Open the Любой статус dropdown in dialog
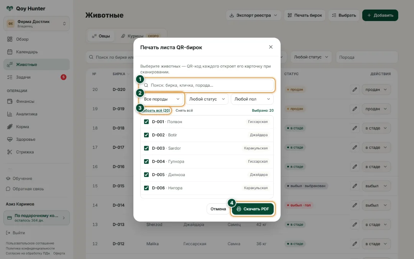Screen dimensions: 414x259 point(207,99)
